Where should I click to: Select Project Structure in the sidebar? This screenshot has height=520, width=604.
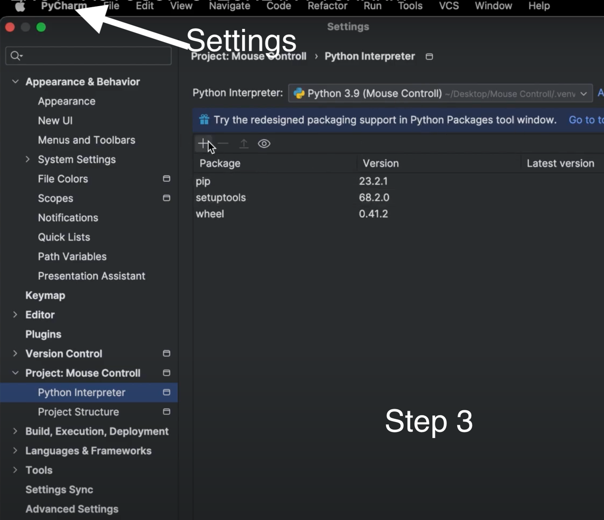click(x=78, y=412)
